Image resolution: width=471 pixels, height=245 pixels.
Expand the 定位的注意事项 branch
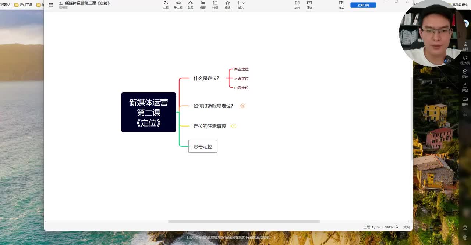(234, 126)
